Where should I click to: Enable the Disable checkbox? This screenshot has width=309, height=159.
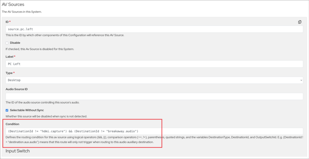pyautogui.click(x=7, y=43)
